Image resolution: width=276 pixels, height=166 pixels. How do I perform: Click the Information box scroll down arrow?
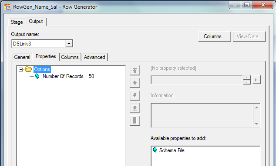[256, 124]
